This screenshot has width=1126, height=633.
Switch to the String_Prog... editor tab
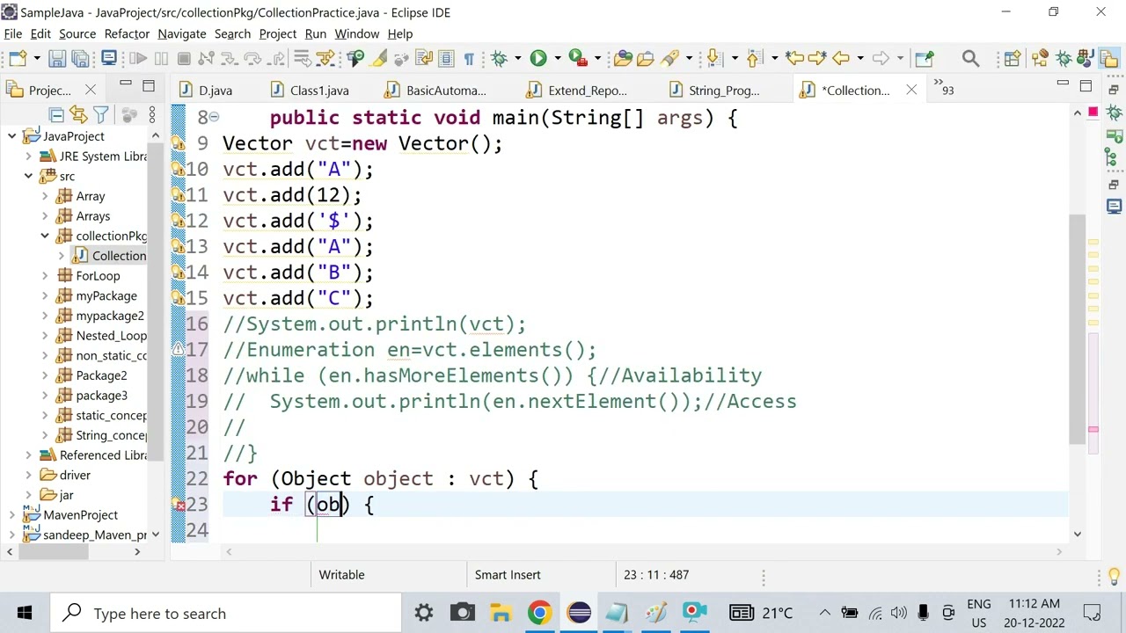tap(715, 90)
